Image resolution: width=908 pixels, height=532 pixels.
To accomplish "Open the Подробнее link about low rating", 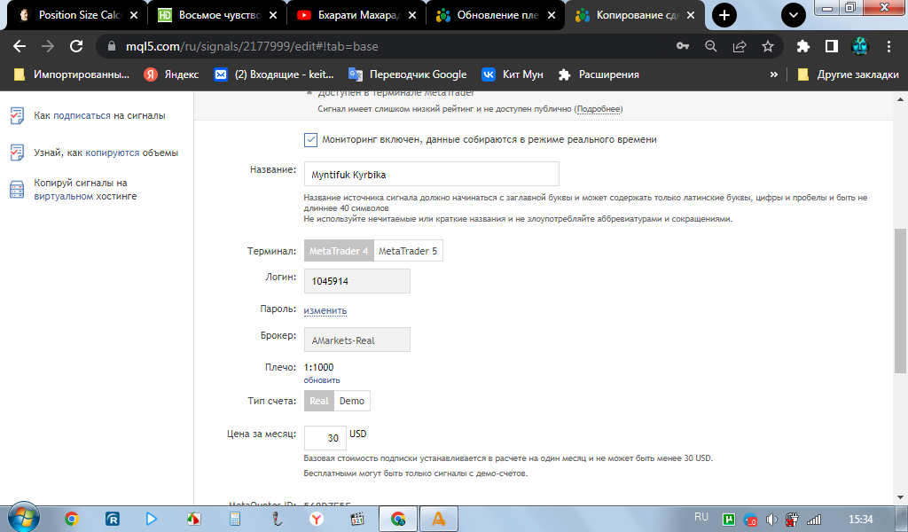I will (x=599, y=109).
